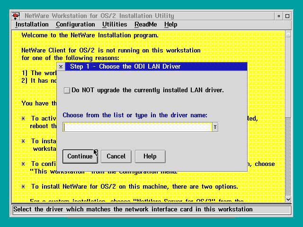Click the Step 1 dialog title bar
This screenshot has width=303, height=227.
click(x=156, y=67)
